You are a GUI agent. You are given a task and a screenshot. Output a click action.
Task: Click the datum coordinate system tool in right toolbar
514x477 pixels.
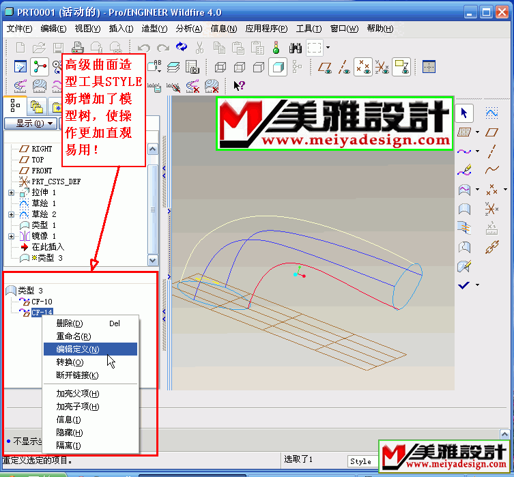click(x=491, y=209)
